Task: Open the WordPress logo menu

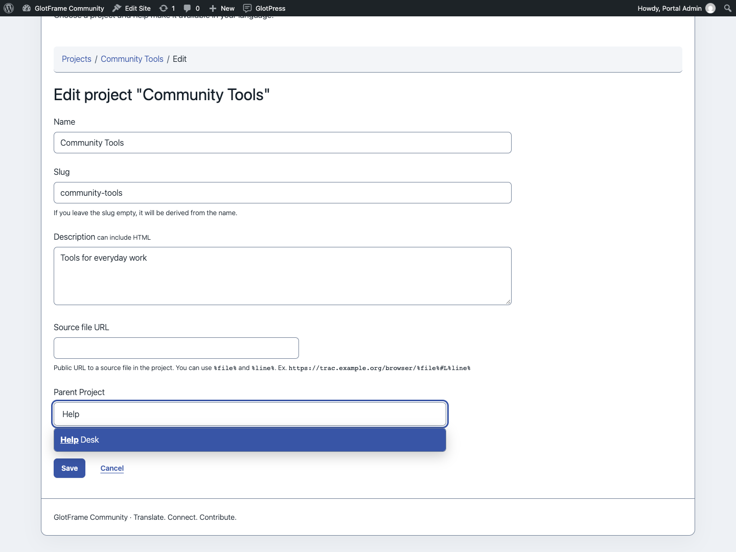Action: [x=9, y=8]
